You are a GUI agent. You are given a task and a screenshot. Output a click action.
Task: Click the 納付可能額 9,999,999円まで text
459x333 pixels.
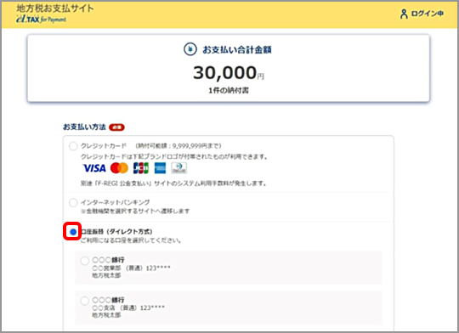tap(178, 146)
